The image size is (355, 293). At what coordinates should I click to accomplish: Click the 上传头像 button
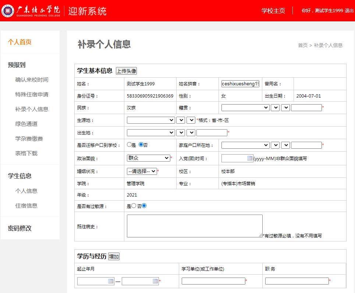(x=126, y=71)
